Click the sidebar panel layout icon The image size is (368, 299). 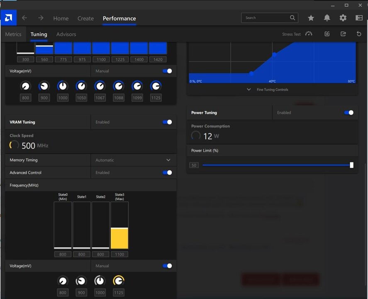(359, 18)
